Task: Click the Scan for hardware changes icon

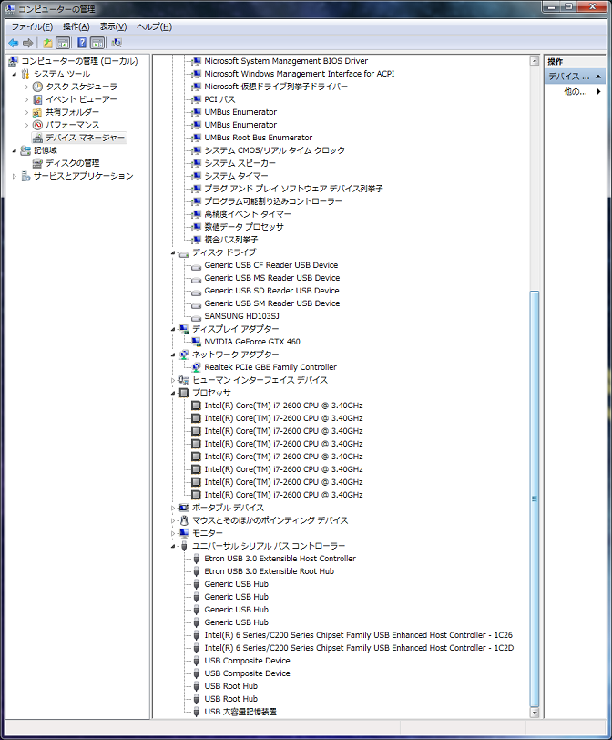Action: 117,43
